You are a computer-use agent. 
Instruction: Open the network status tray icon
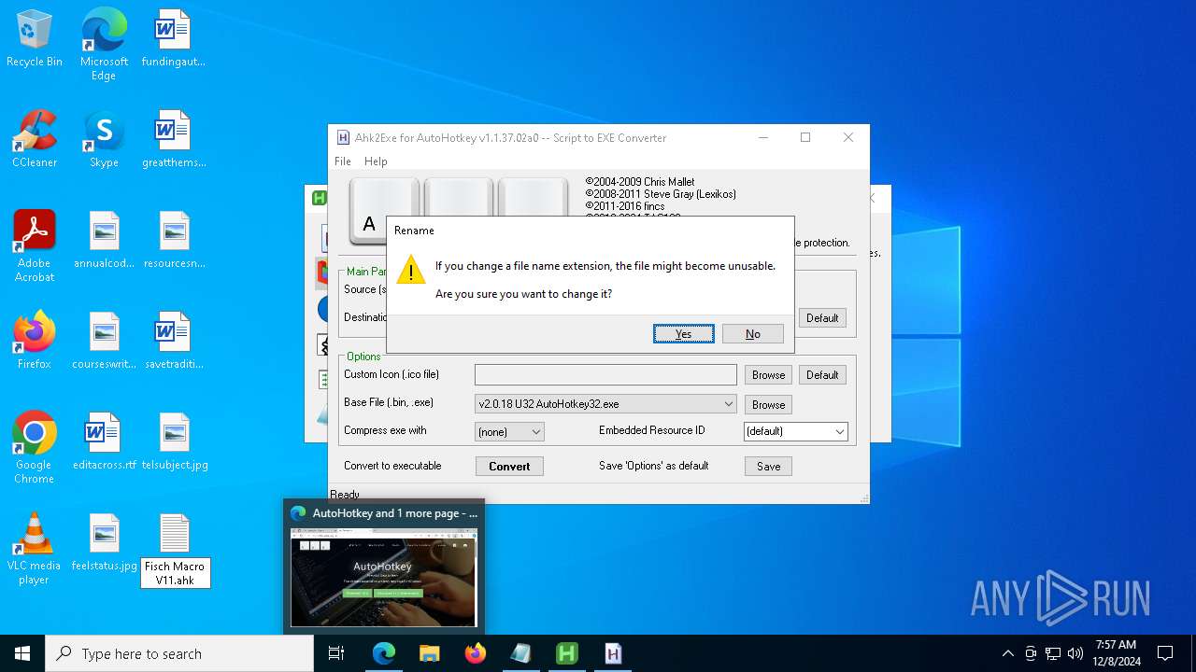[x=1053, y=653]
